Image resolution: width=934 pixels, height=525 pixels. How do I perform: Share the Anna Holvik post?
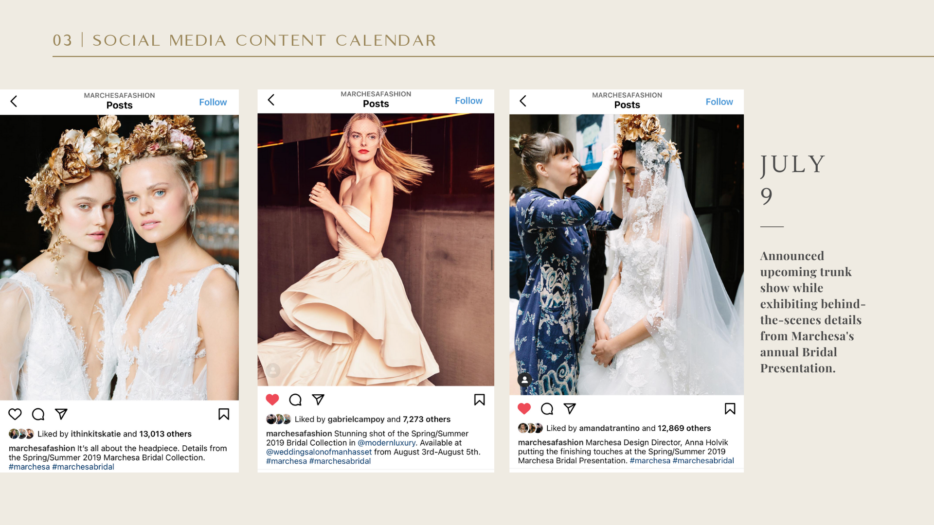pyautogui.click(x=570, y=409)
